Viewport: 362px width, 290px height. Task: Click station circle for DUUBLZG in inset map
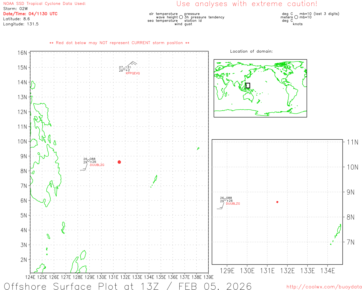tap(225, 199)
